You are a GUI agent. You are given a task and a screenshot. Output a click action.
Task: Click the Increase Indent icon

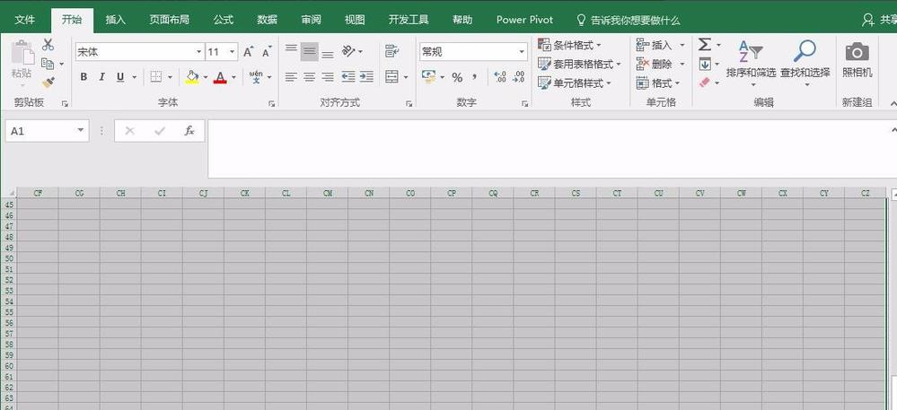365,77
